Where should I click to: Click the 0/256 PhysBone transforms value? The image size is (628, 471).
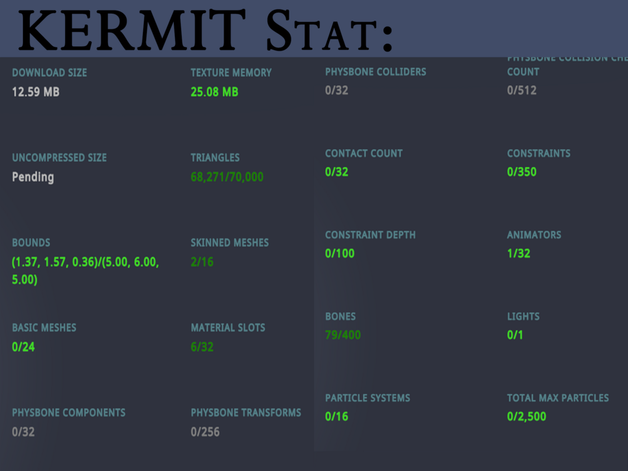click(x=205, y=432)
